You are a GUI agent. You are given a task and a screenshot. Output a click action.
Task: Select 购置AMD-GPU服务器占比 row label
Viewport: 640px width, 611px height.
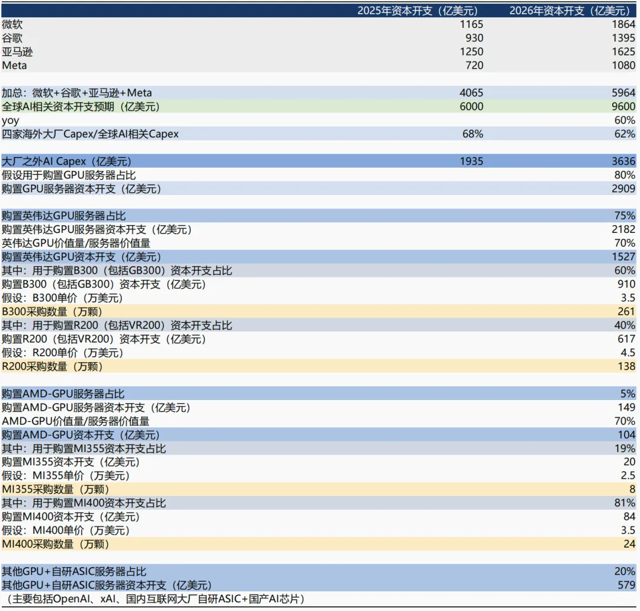[63, 394]
